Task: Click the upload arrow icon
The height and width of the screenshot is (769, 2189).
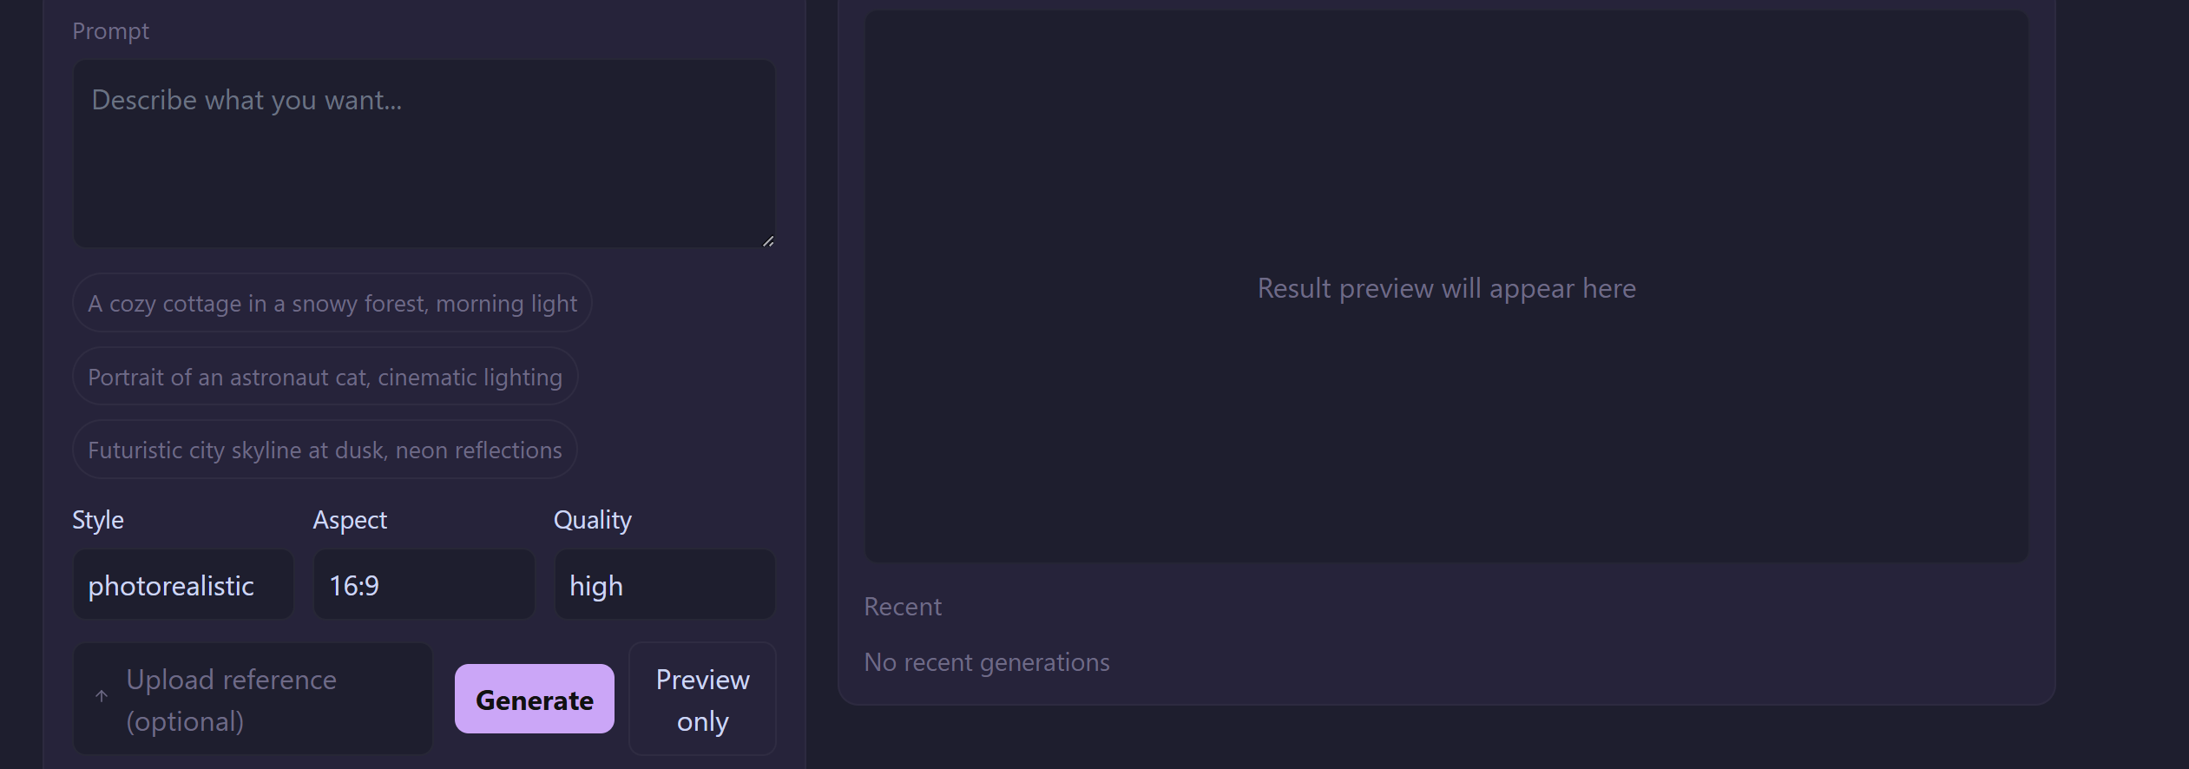Action: pyautogui.click(x=102, y=697)
